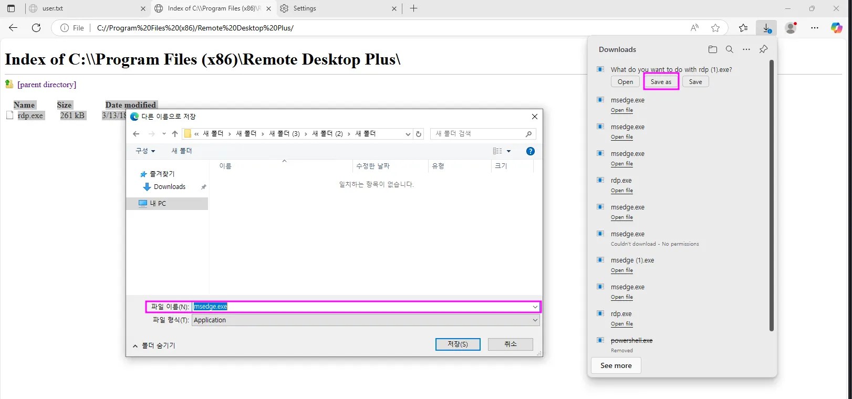Click back arrow in save dialog
852x399 pixels.
pos(136,134)
